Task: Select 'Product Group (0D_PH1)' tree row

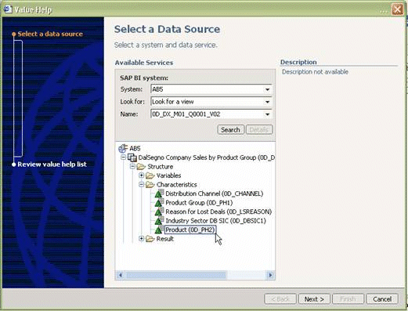Action: click(199, 203)
